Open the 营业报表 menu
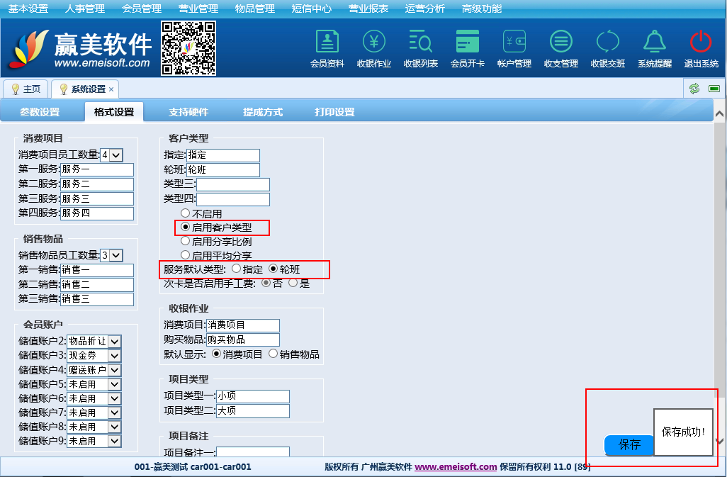 [368, 9]
